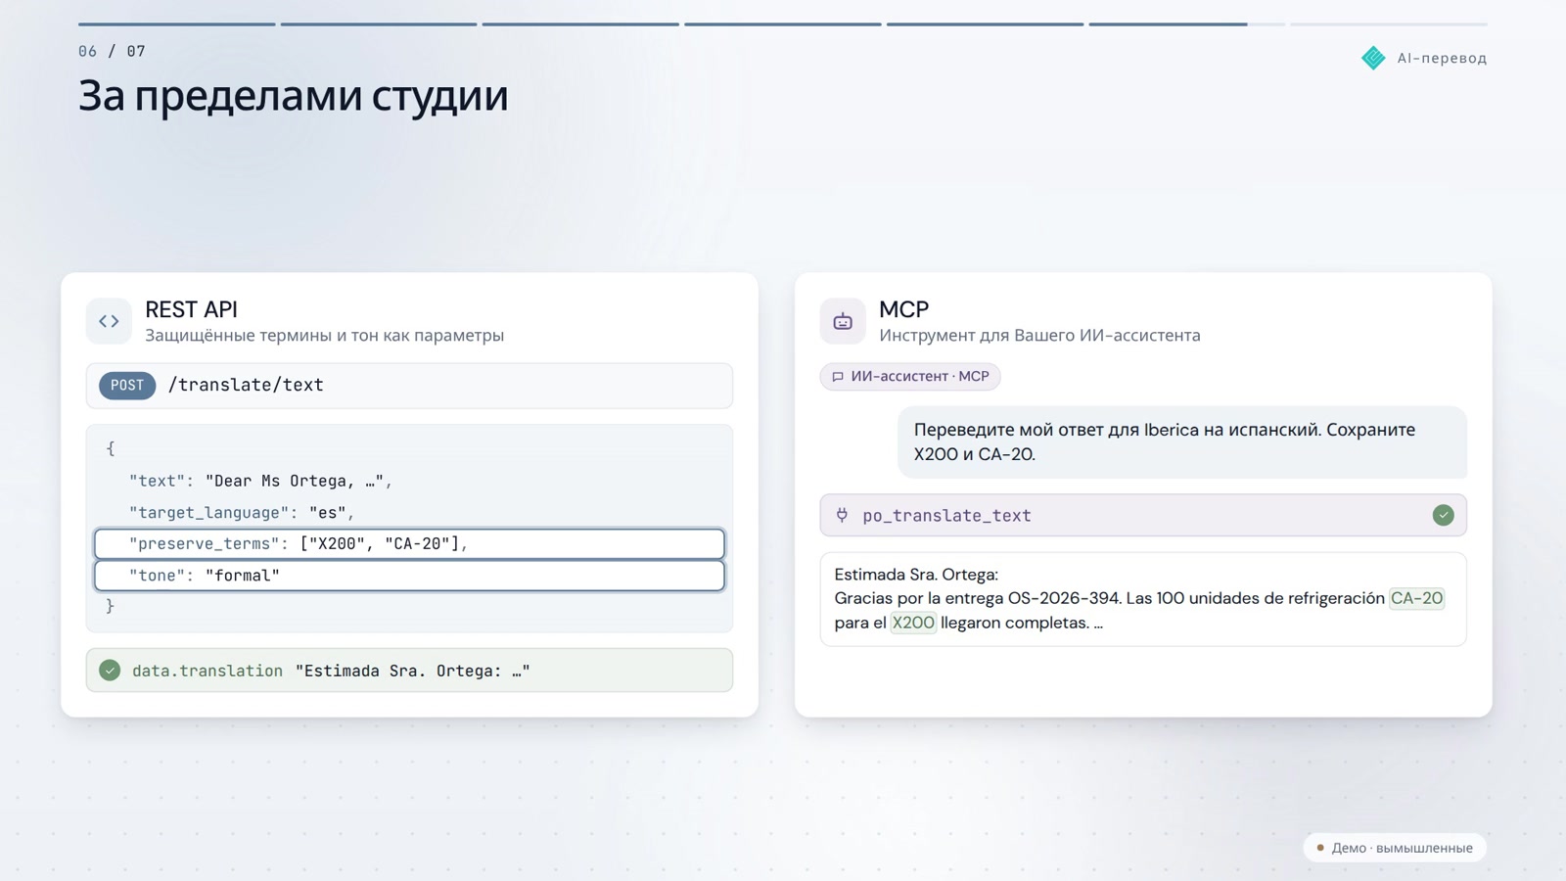Select the "preserve_terms" highlighted line
This screenshot has width=1566, height=881.
pos(409,543)
